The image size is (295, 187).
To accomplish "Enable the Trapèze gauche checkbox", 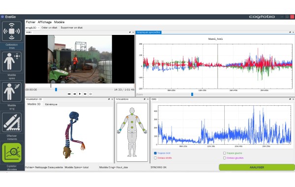I will pyautogui.click(x=224, y=153).
